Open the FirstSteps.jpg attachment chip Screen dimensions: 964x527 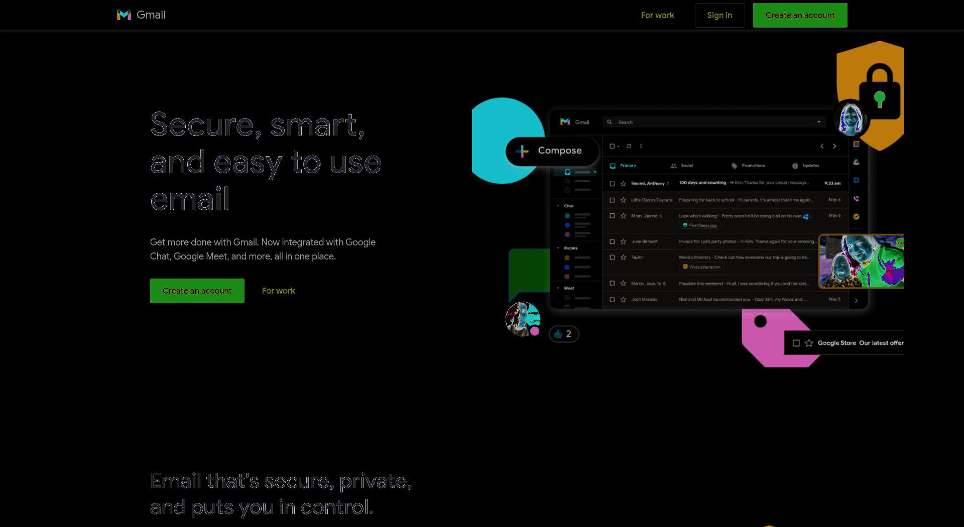[x=700, y=225]
